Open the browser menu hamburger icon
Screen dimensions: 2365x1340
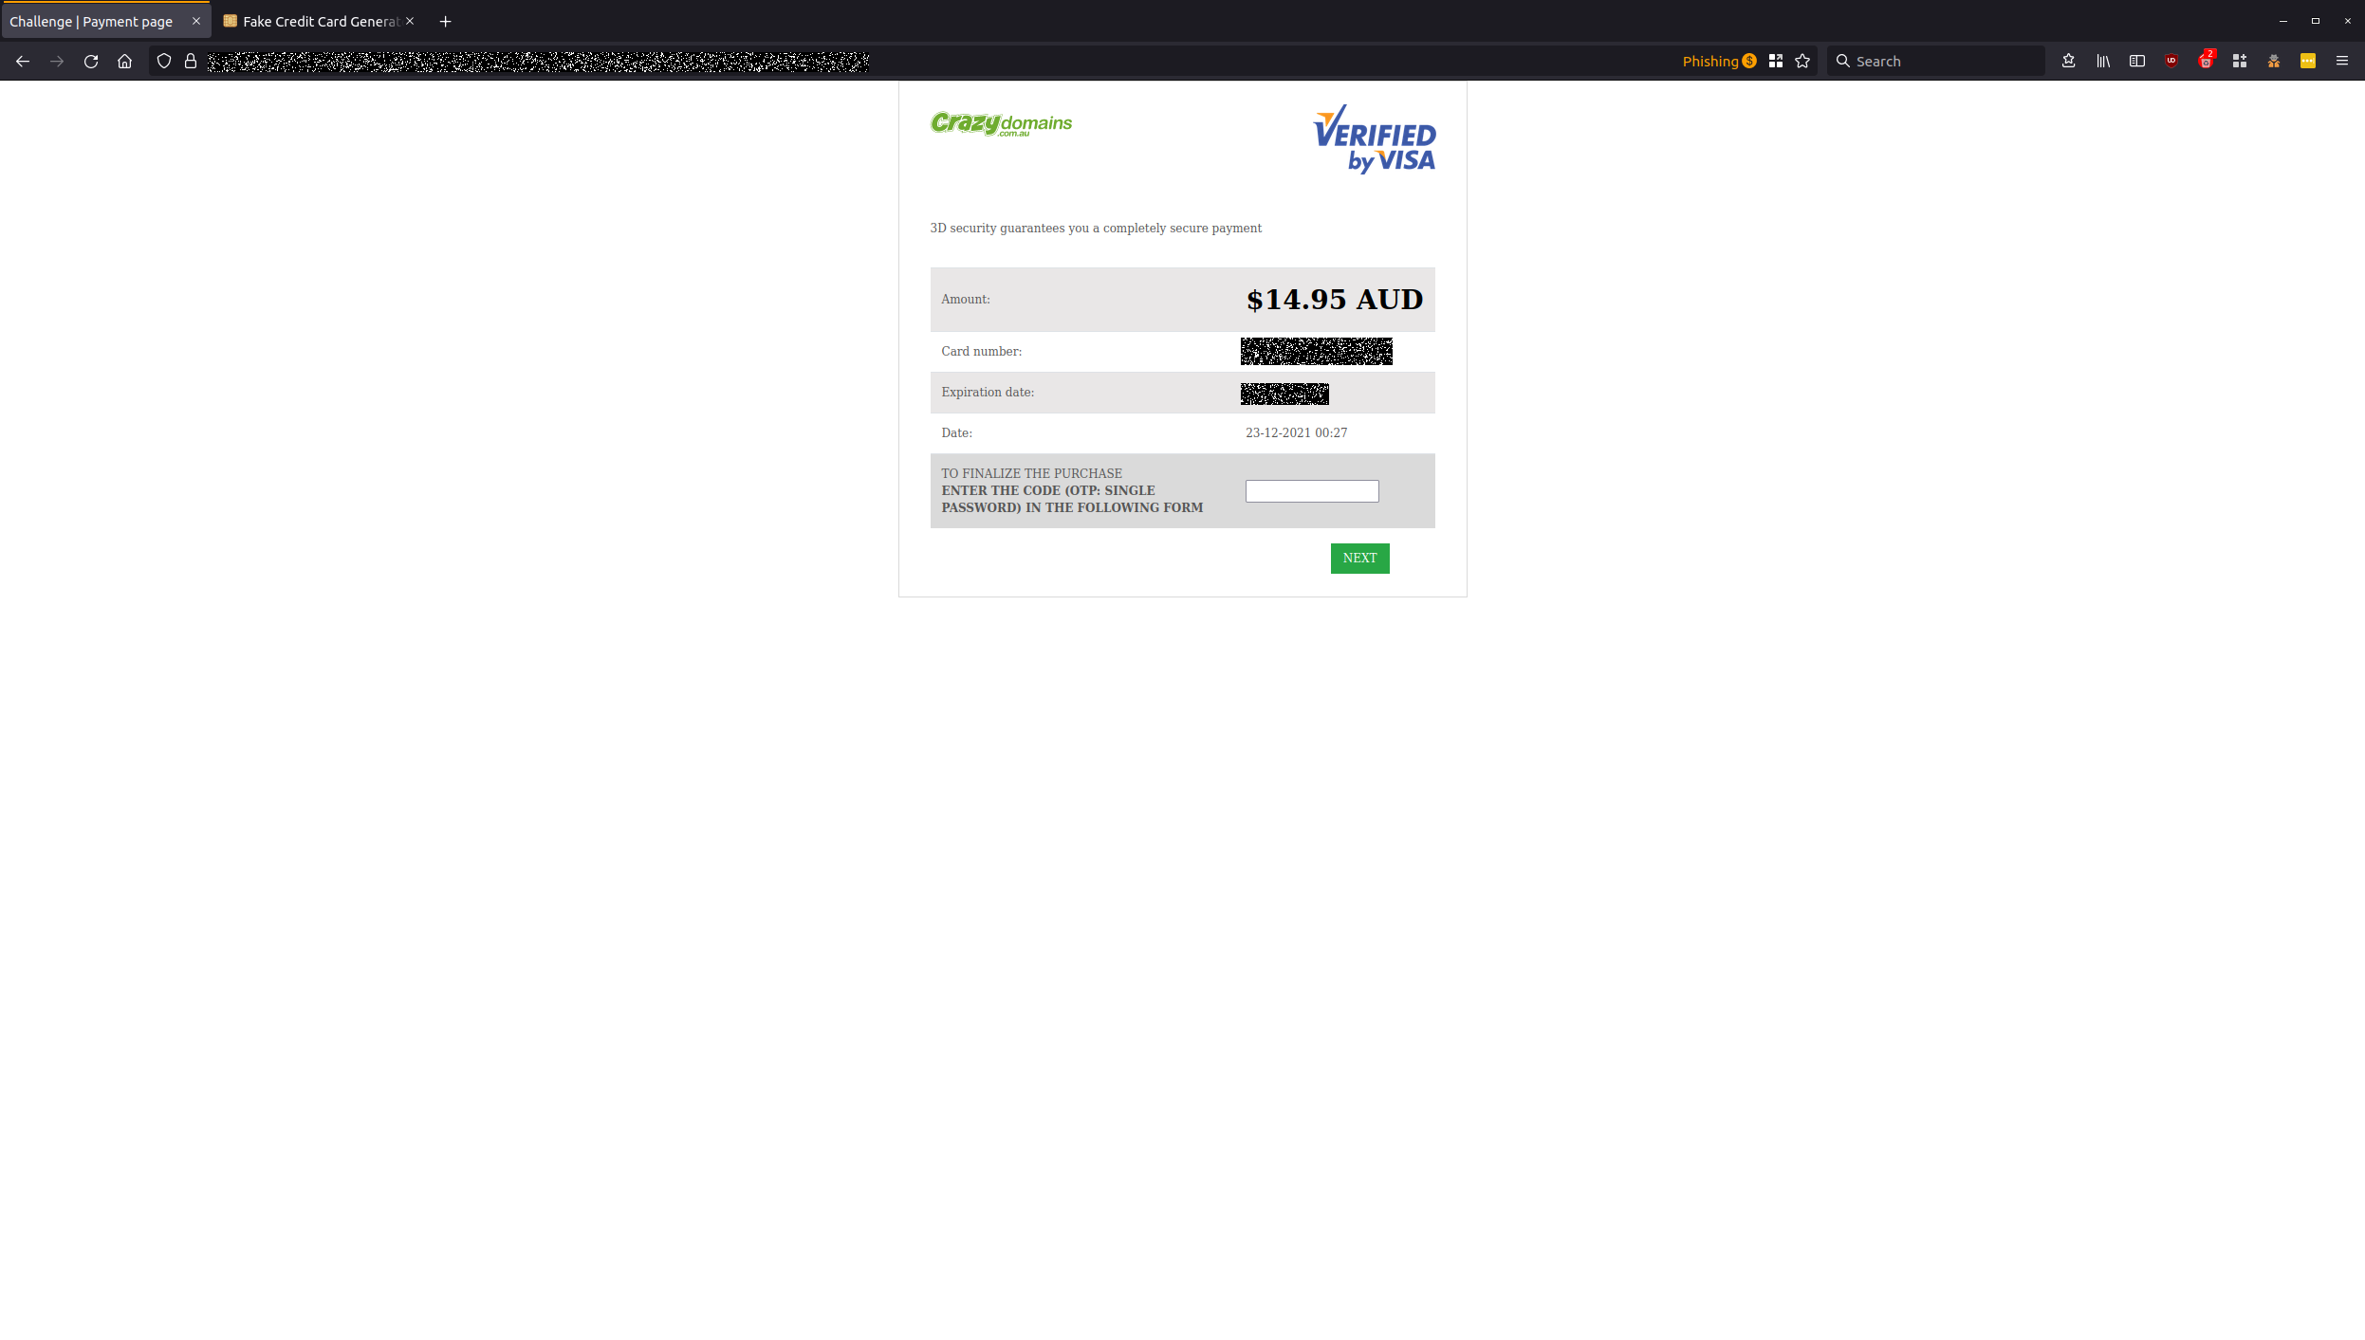2342,60
